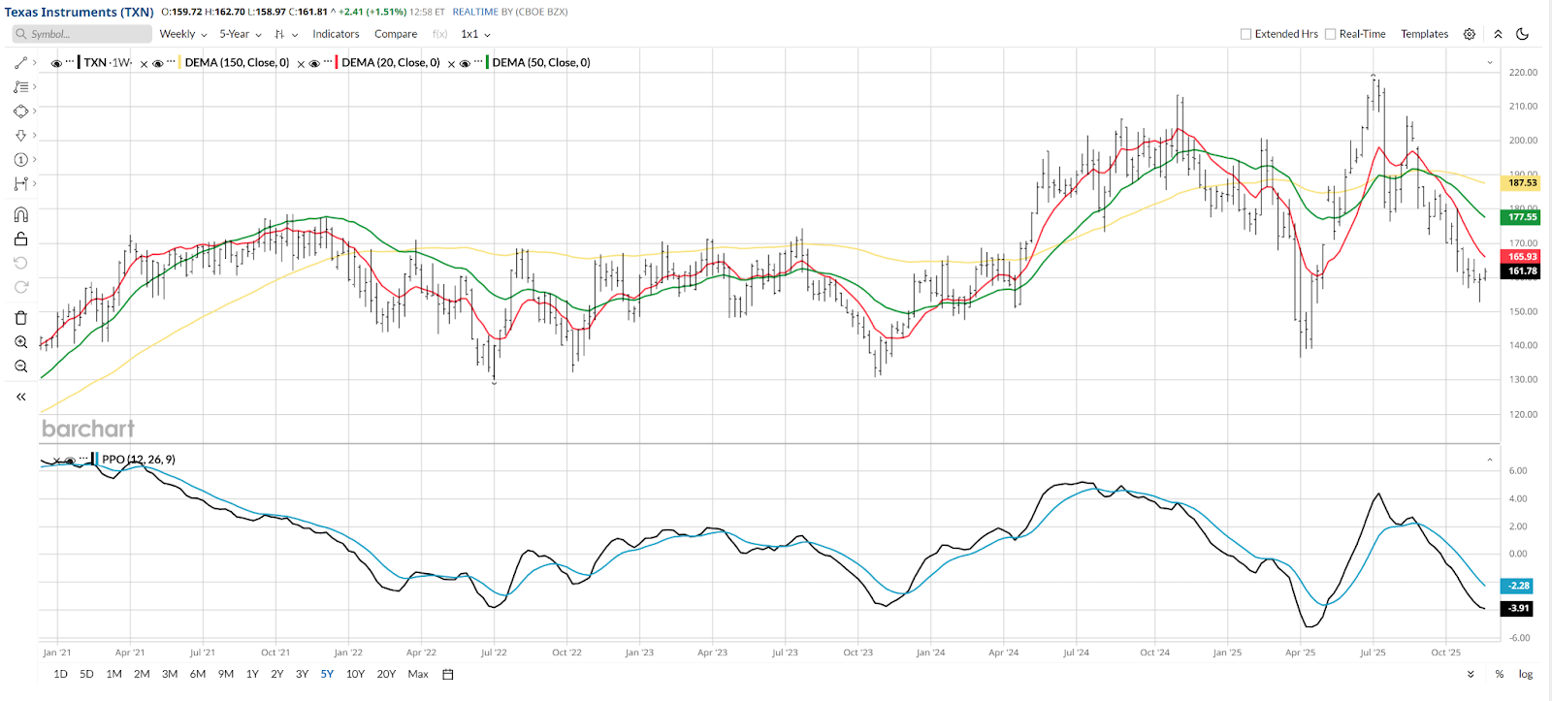This screenshot has width=1552, height=701.
Task: Collapse the drawing tools sidebar
Action: pos(20,397)
